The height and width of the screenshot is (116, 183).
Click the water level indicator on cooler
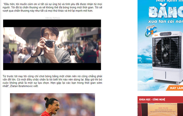166,75
